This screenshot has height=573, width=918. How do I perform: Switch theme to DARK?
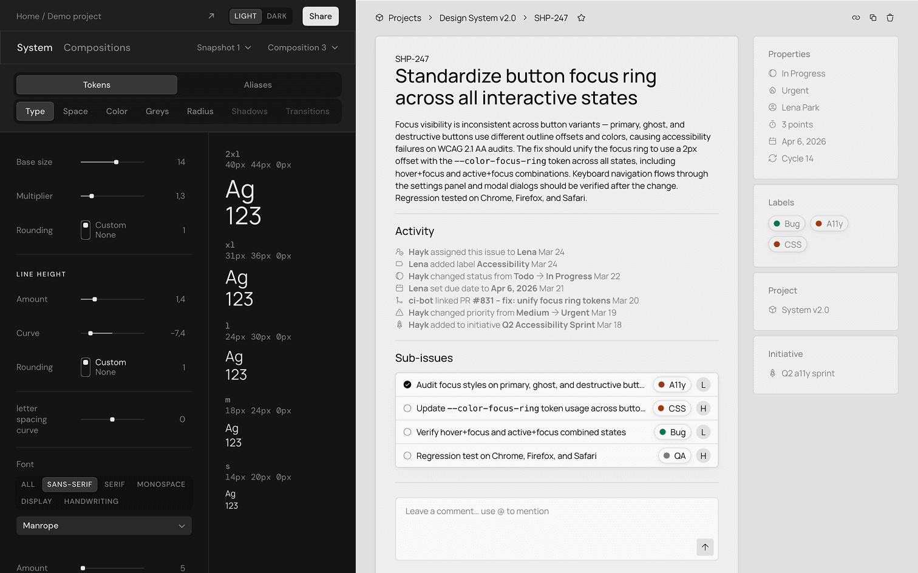[277, 16]
